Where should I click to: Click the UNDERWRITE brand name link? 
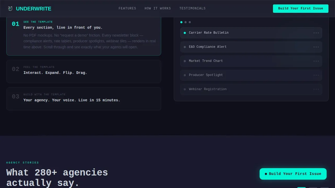[x=33, y=9]
